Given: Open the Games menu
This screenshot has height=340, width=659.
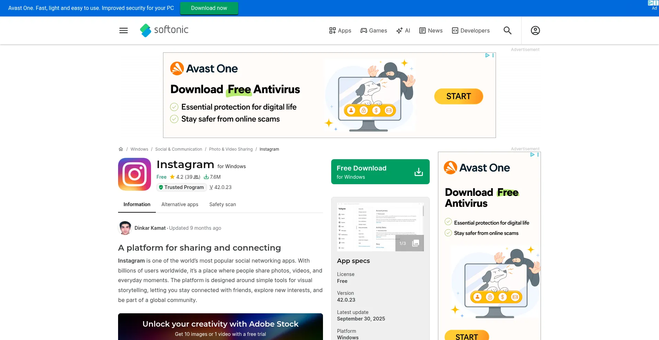Looking at the screenshot, I should click(373, 30).
